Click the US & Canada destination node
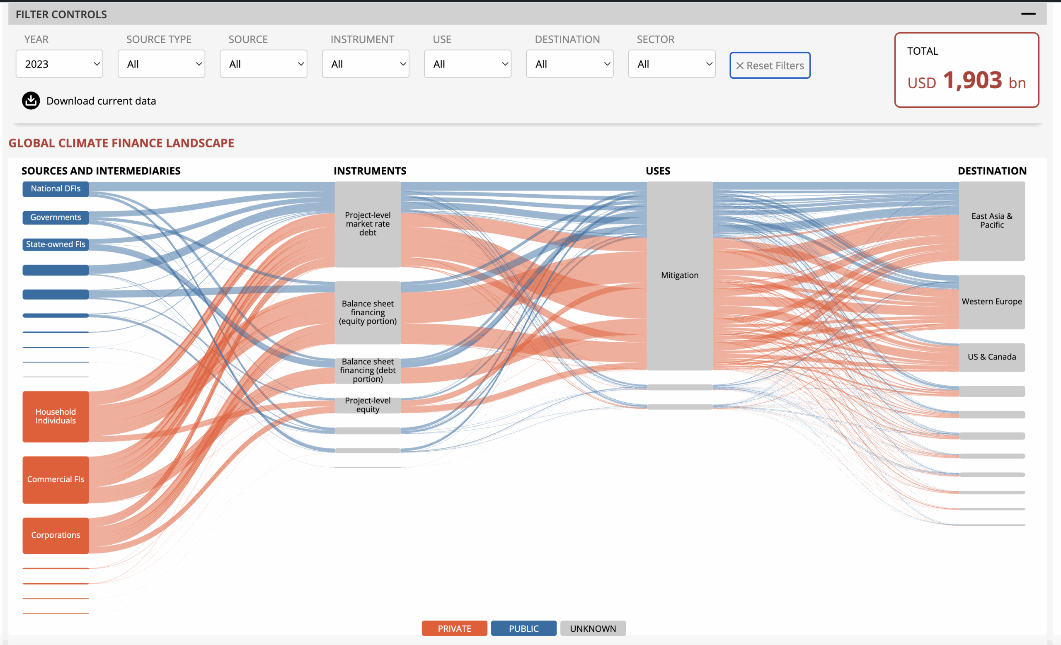 [x=992, y=357]
